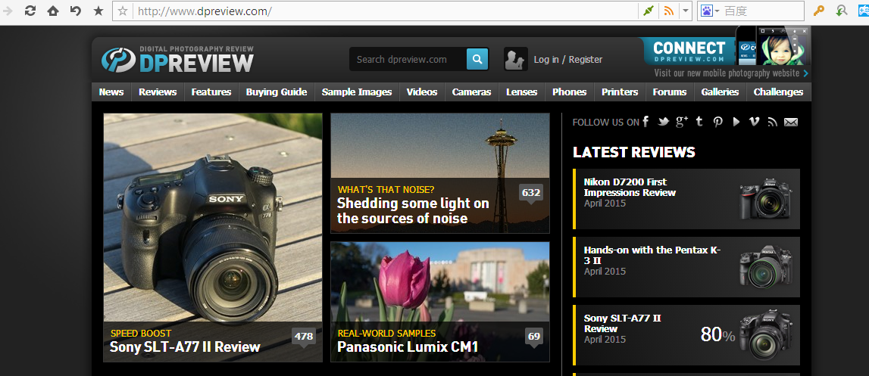Open the Reviews menu item
Viewport: 869px width, 376px height.
pos(158,92)
